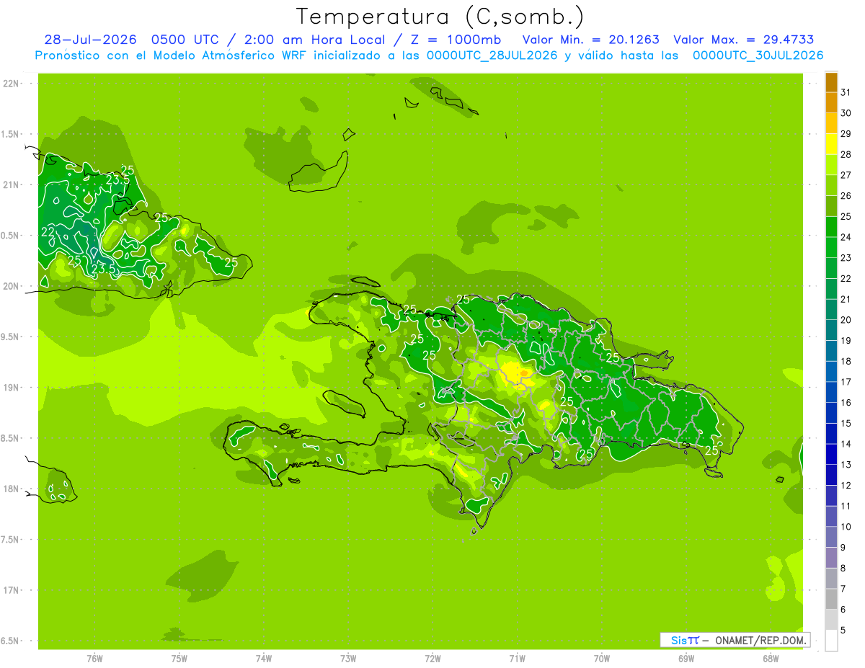This screenshot has width=865, height=668.
Task: Click the '17N' latitude axis label
Action: point(11,590)
